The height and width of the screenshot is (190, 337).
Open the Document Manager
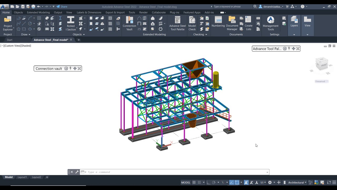pyautogui.click(x=232, y=23)
